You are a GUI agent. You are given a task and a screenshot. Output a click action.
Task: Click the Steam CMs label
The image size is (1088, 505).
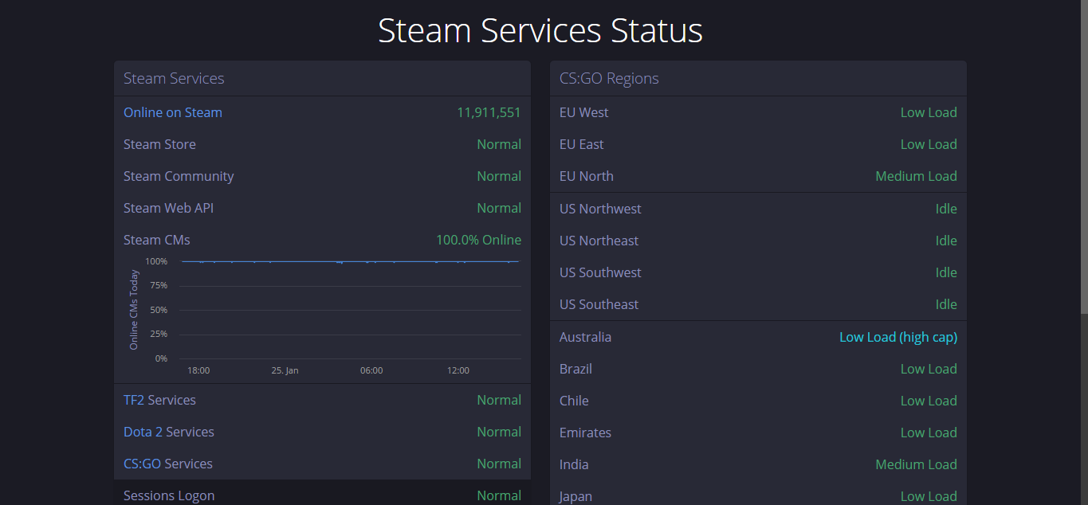pyautogui.click(x=157, y=240)
